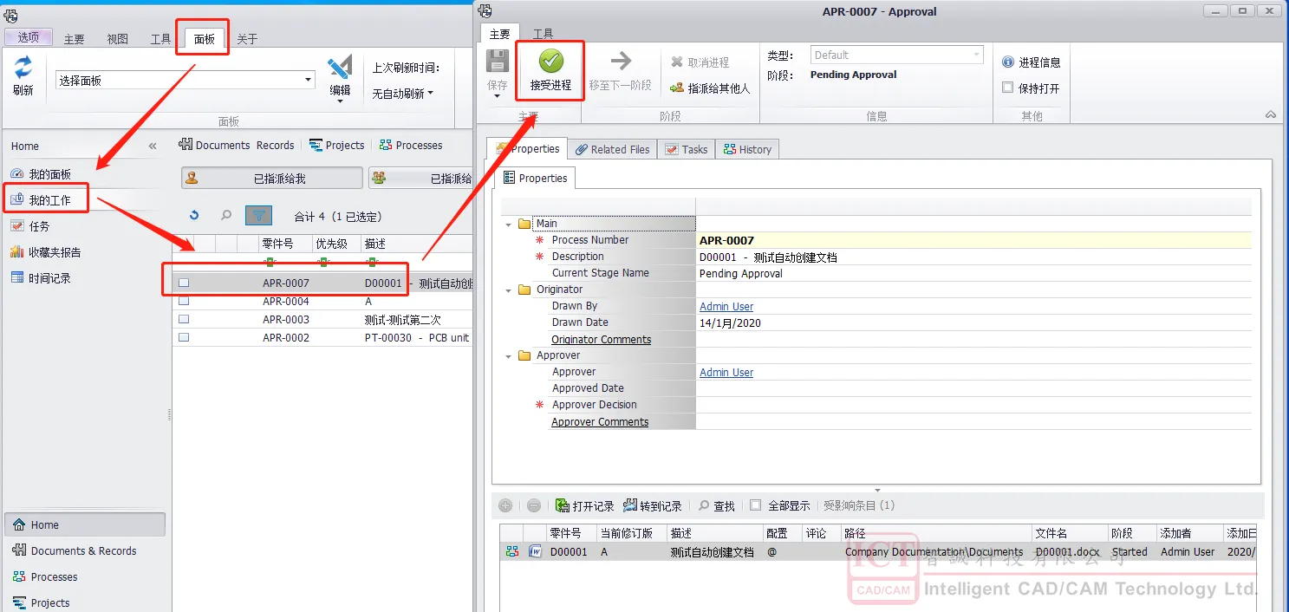Image resolution: width=1289 pixels, height=612 pixels.
Task: Open the 工具 tab in Approval window
Action: tap(543, 34)
